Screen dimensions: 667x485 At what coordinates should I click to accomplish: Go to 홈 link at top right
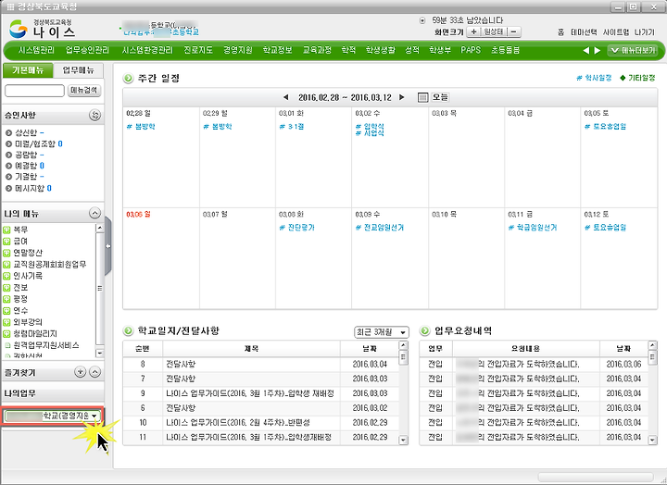561,31
